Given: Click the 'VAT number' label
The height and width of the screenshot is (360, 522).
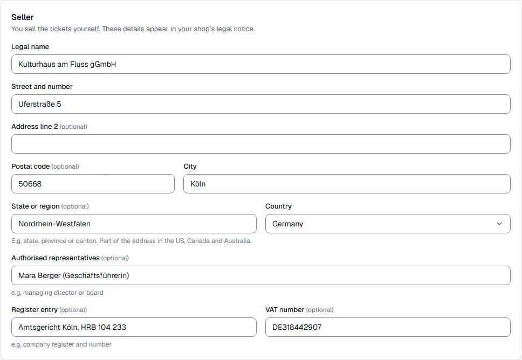Looking at the screenshot, I should point(285,310).
